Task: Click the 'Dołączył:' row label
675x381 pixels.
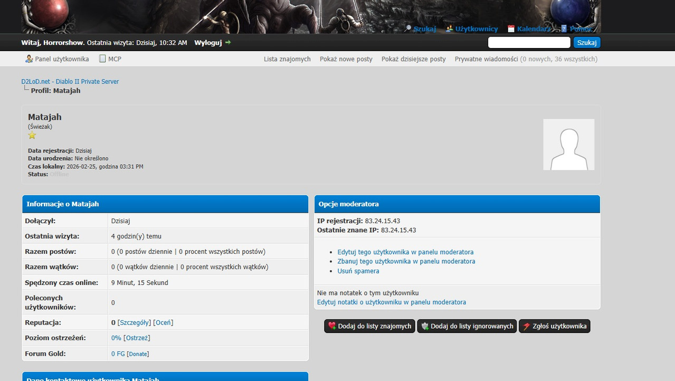Action: [x=40, y=221]
